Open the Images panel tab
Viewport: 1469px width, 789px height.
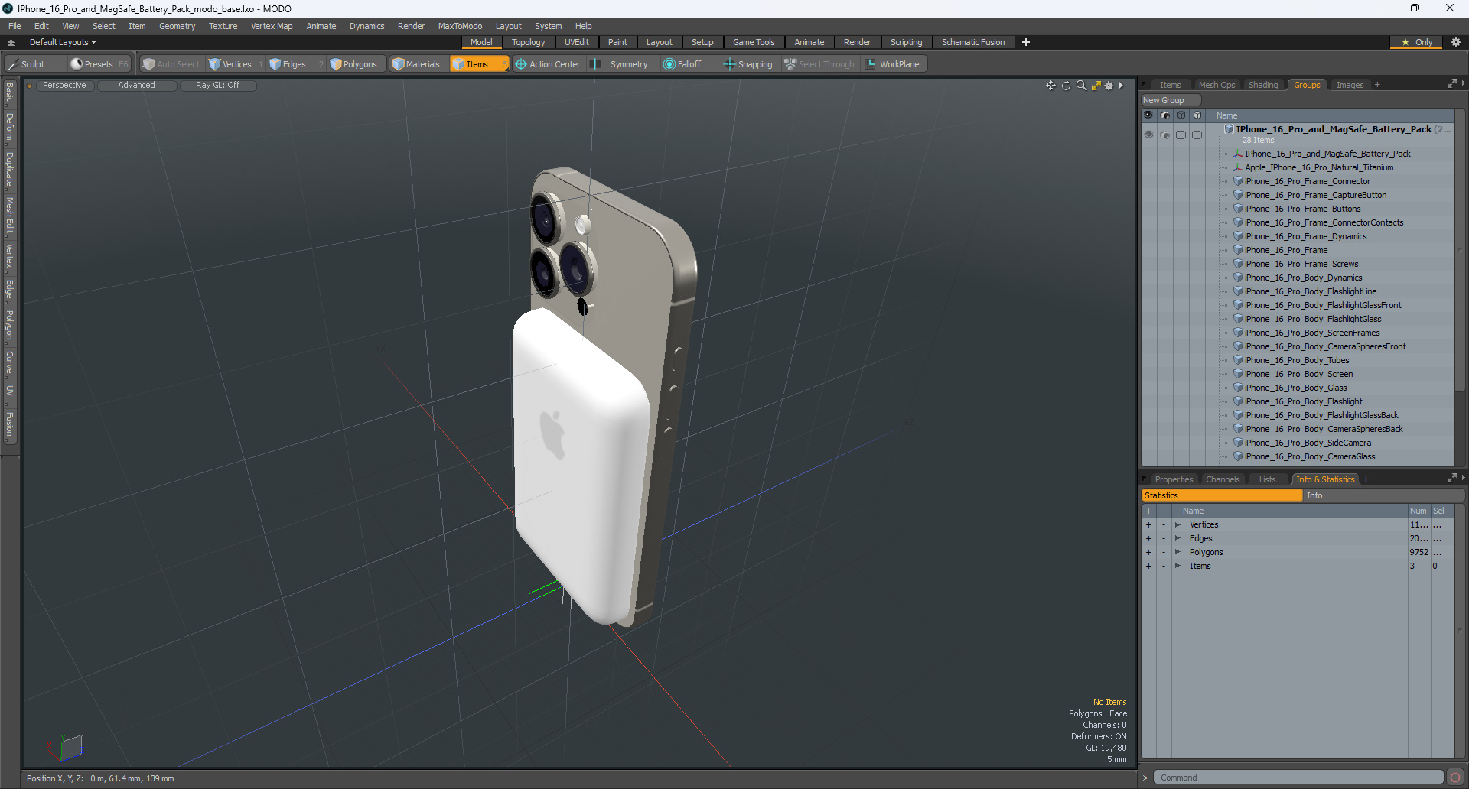click(x=1350, y=85)
